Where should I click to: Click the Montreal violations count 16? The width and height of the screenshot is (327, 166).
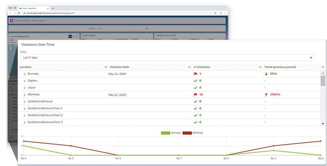pyautogui.click(x=201, y=94)
